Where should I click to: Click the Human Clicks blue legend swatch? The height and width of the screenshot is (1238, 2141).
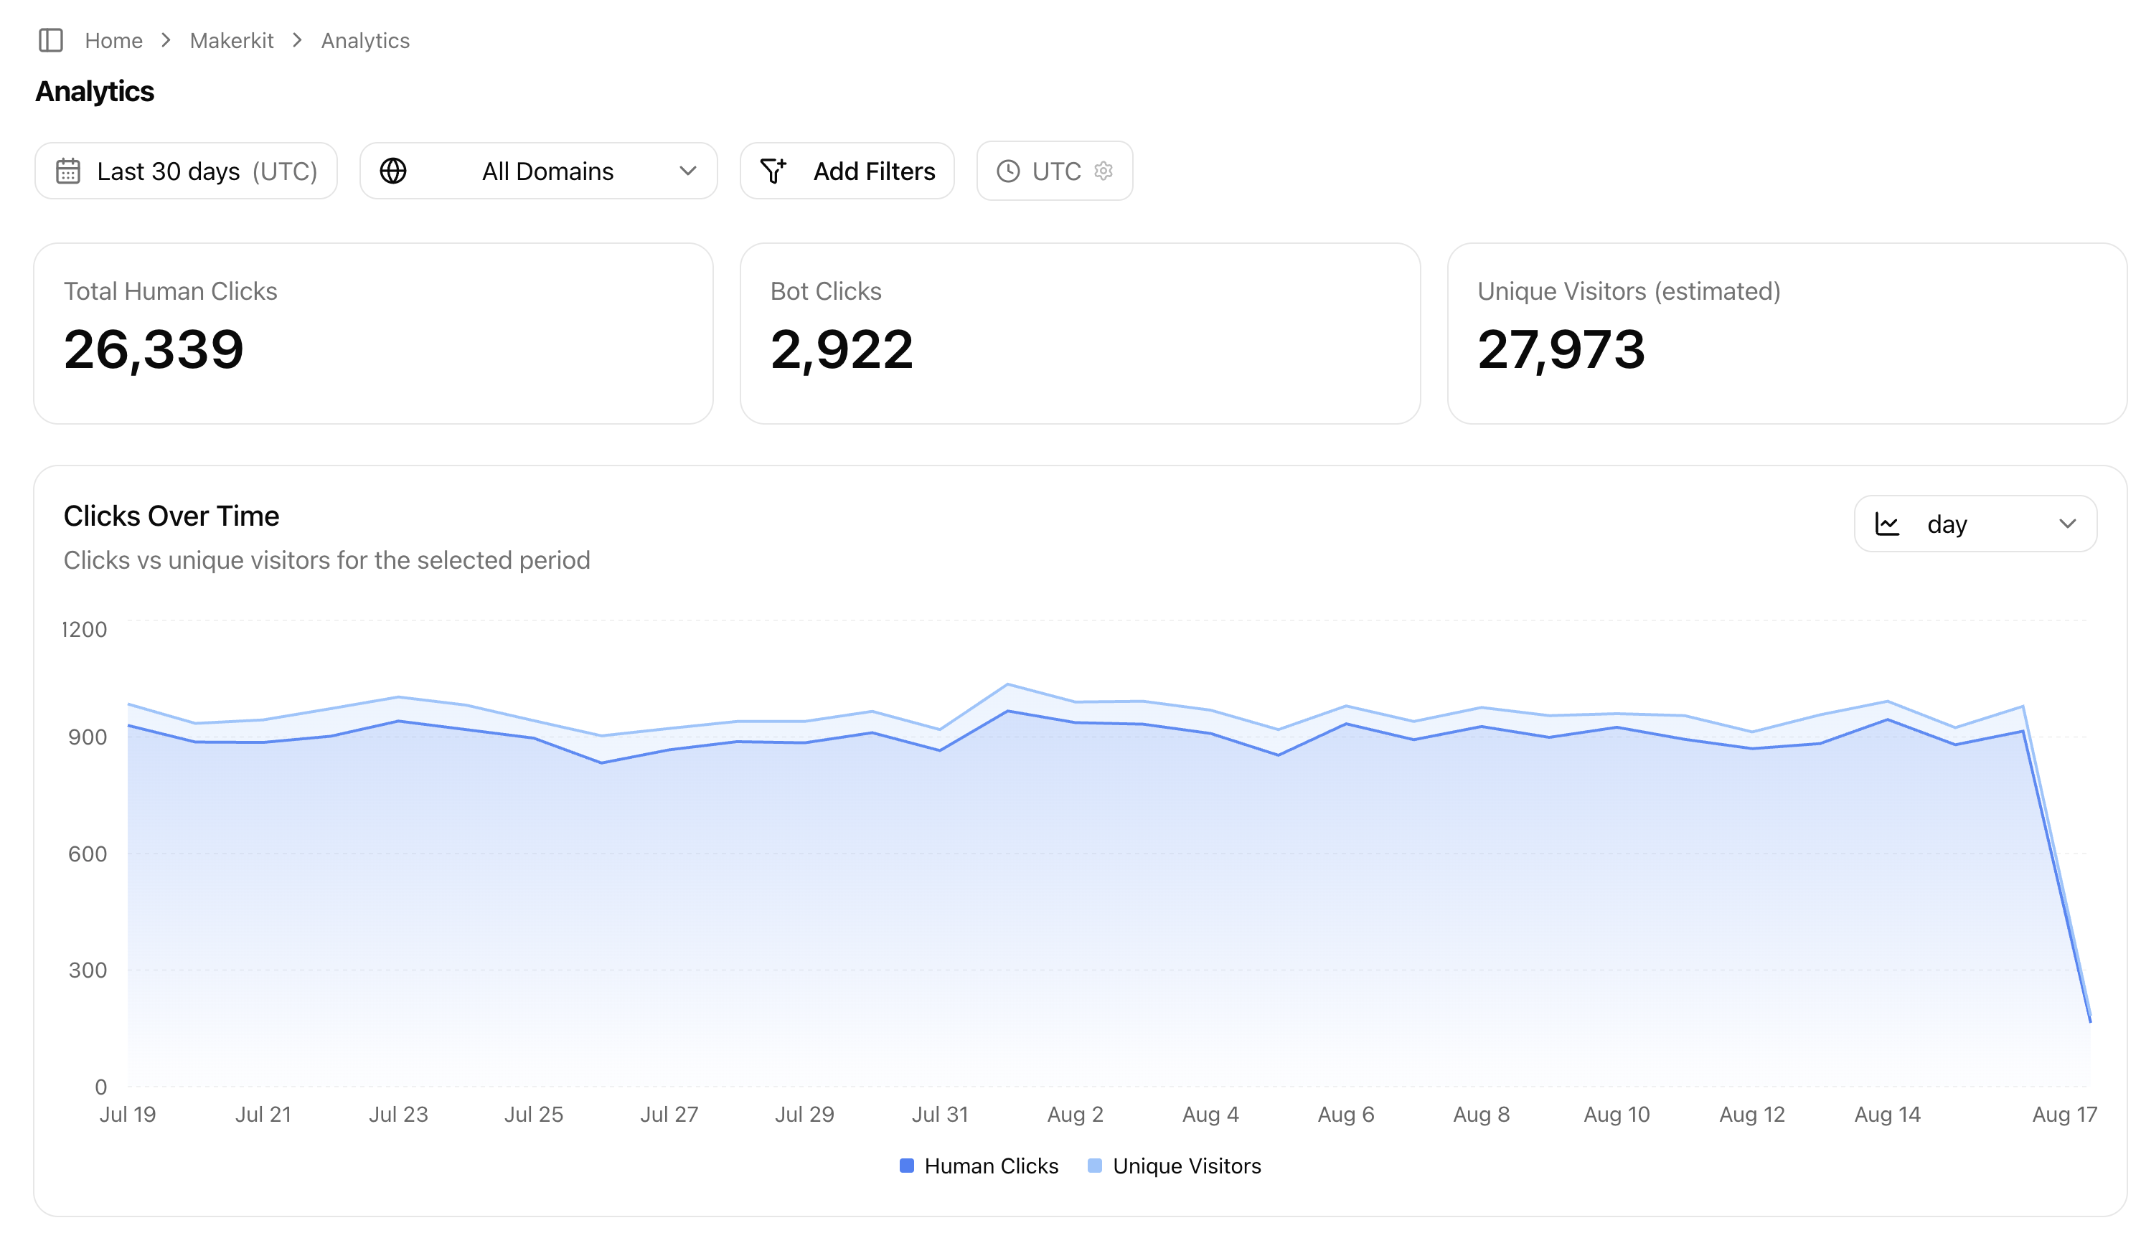coord(906,1166)
